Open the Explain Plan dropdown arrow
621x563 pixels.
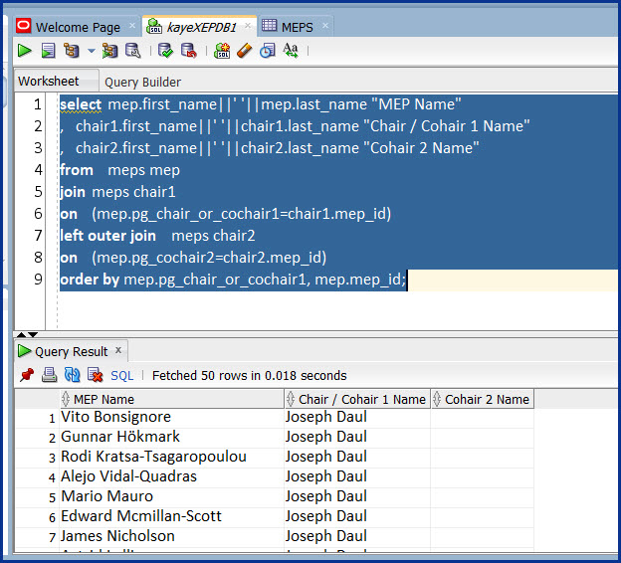click(92, 51)
